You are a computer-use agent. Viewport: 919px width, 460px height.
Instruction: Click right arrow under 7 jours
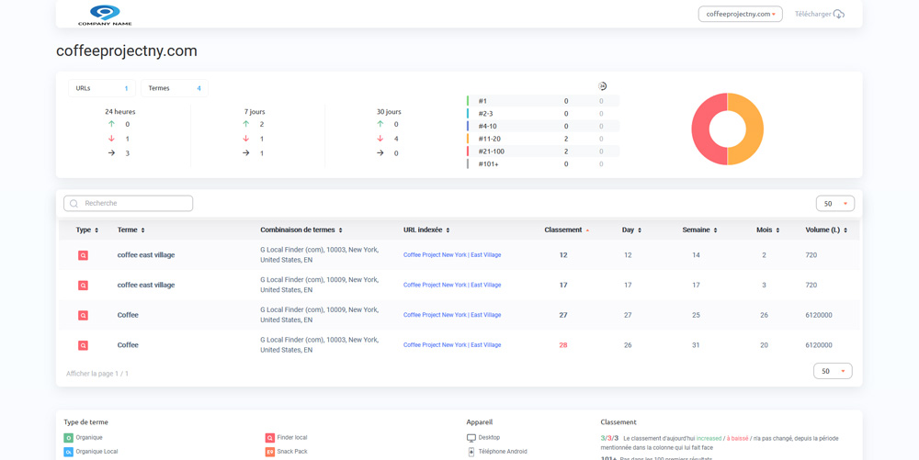(245, 152)
